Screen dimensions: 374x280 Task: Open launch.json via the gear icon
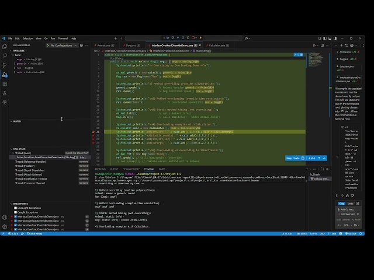tap(82, 45)
